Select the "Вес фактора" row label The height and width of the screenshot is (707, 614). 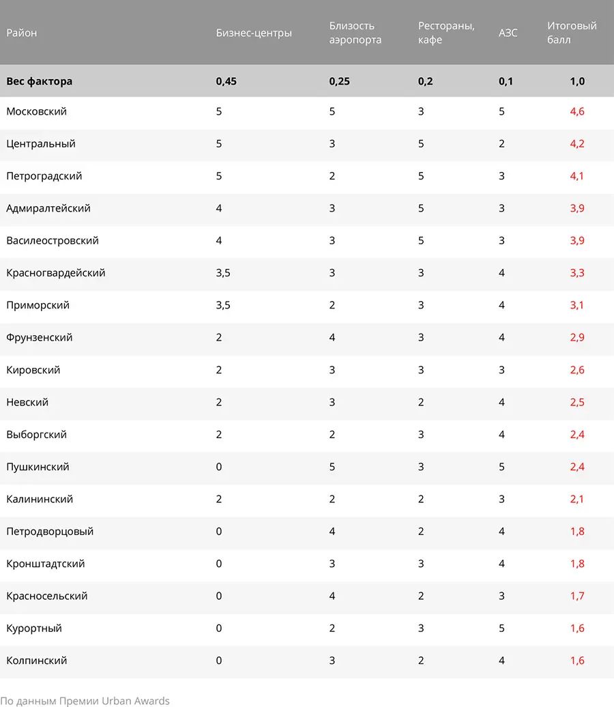pyautogui.click(x=40, y=81)
